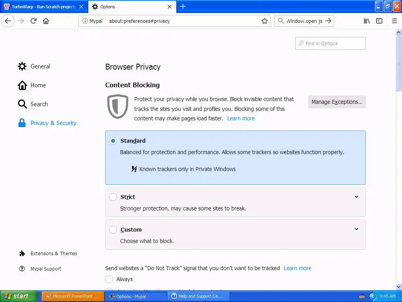Select Always for Do Not Track
This screenshot has width=402, height=302.
pyautogui.click(x=109, y=279)
